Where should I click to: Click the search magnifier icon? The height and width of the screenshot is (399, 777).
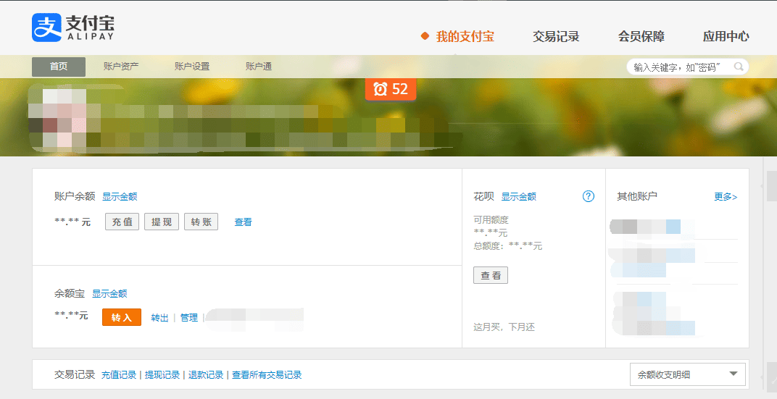pos(739,67)
